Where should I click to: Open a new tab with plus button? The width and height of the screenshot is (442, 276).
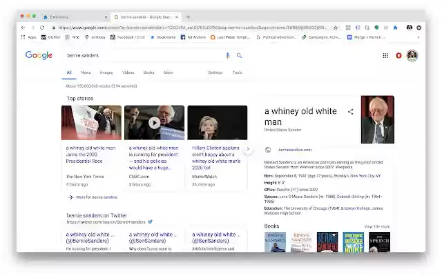click(x=188, y=17)
